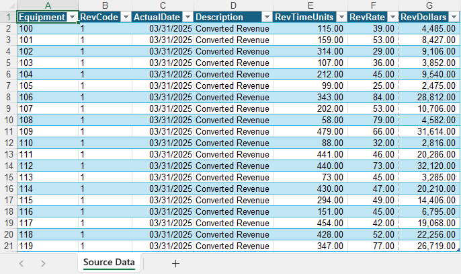Click the RevTimeUnits header cell text
The height and width of the screenshot is (274, 461).
pos(304,17)
